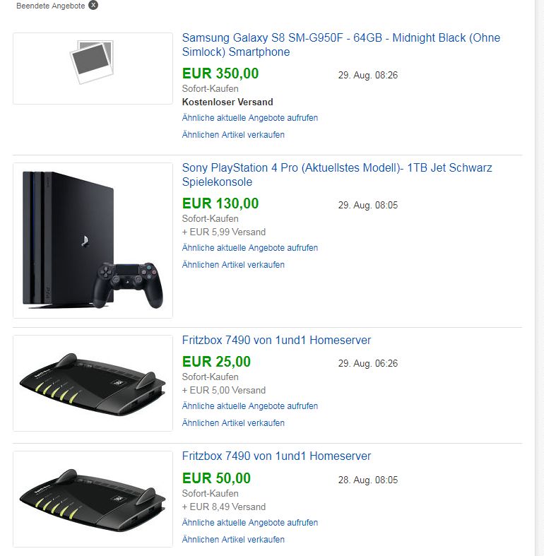Screen dimensions: 544x556
Task: Open the Samsung Galaxy S8 SM-G950F listing title
Action: pos(341,45)
